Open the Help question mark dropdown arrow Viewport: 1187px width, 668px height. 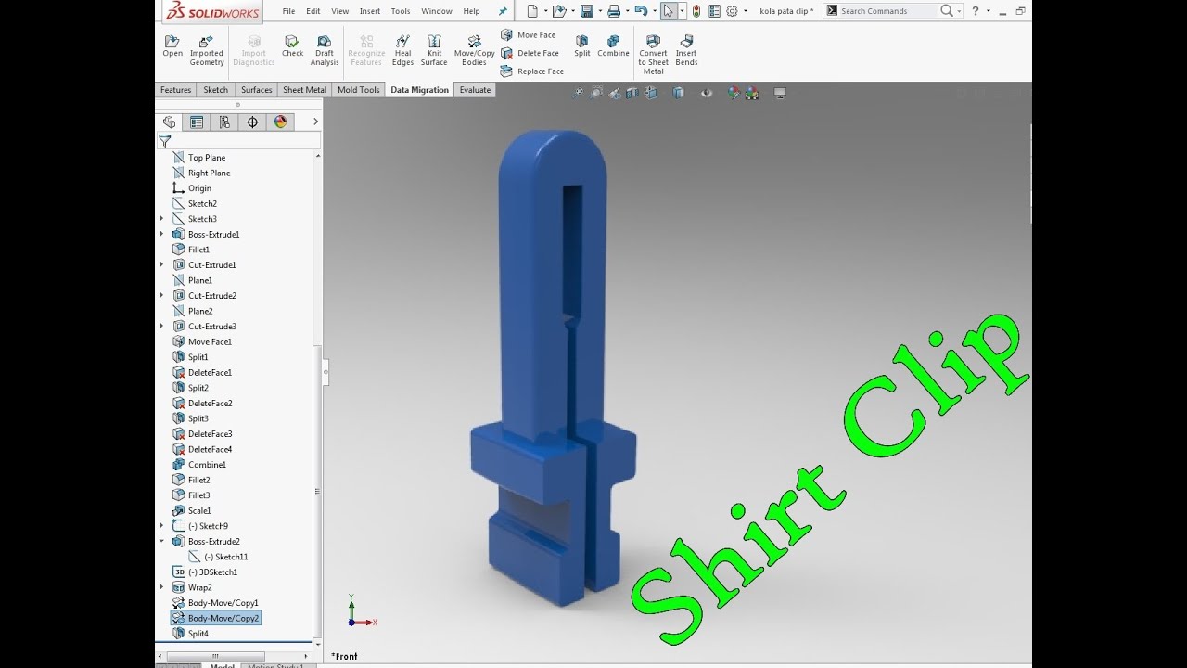[989, 11]
